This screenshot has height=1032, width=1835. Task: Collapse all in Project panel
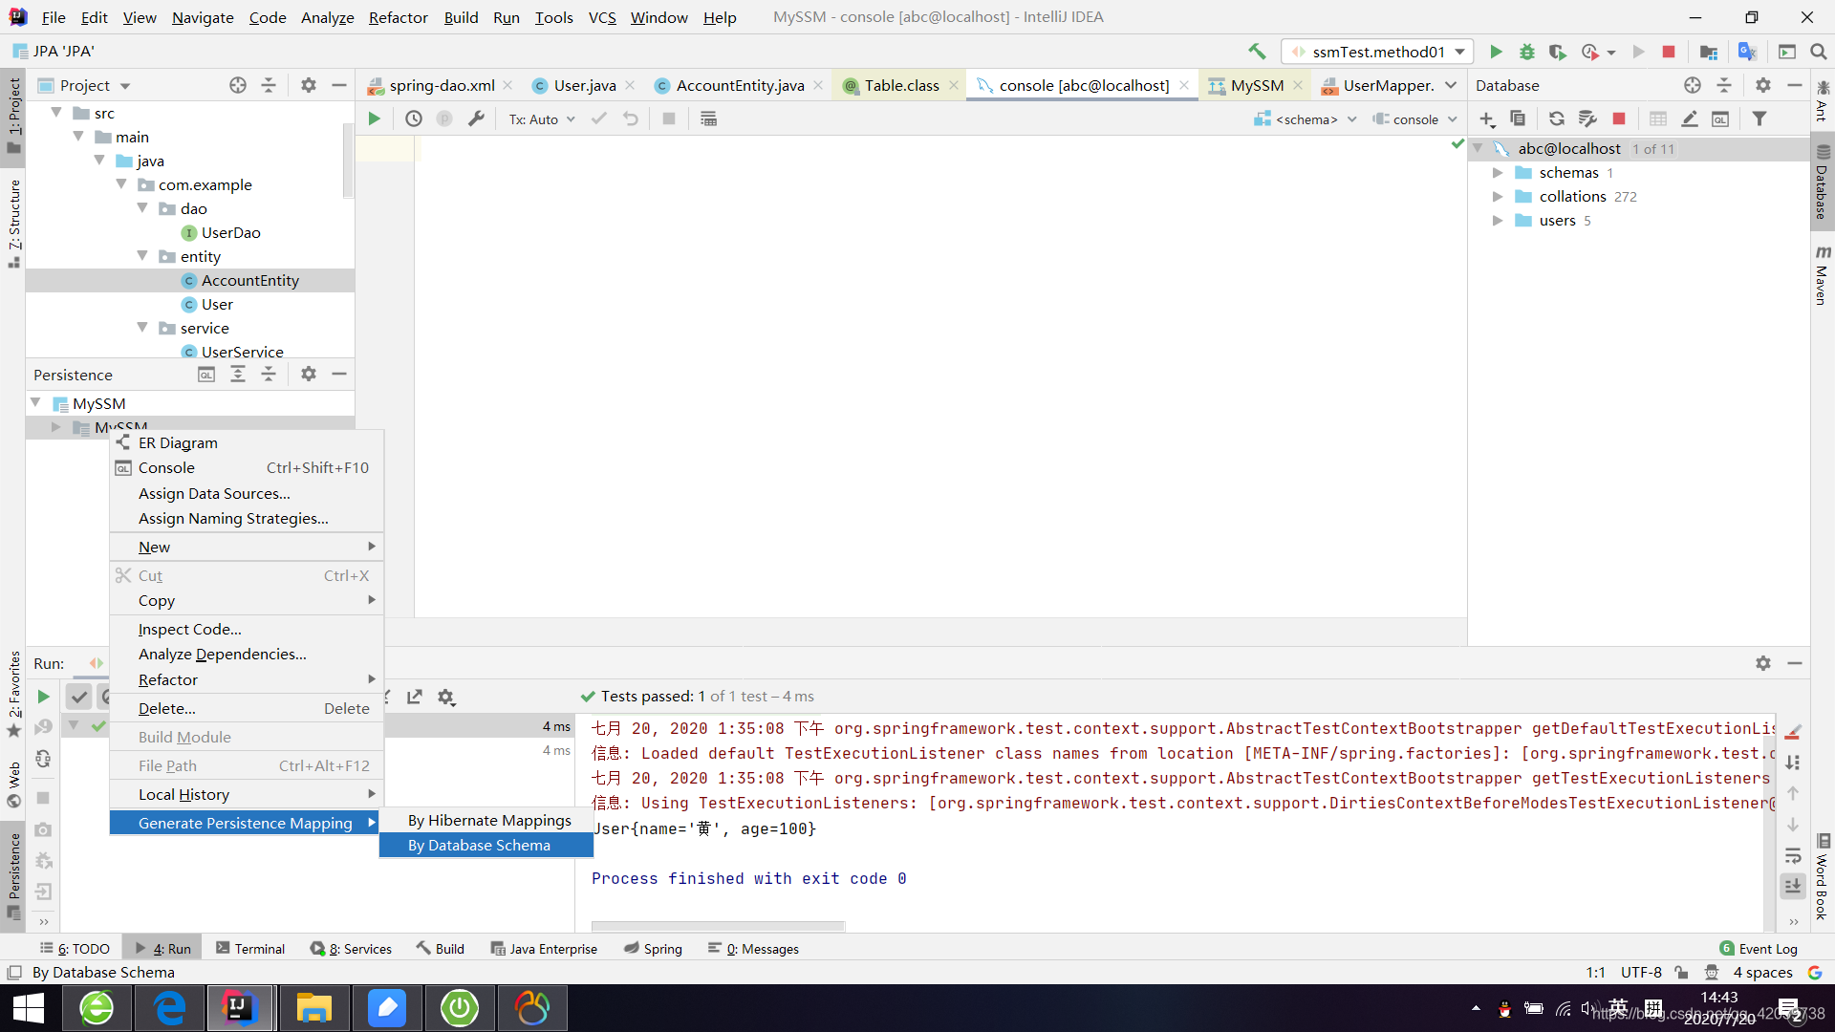269,85
